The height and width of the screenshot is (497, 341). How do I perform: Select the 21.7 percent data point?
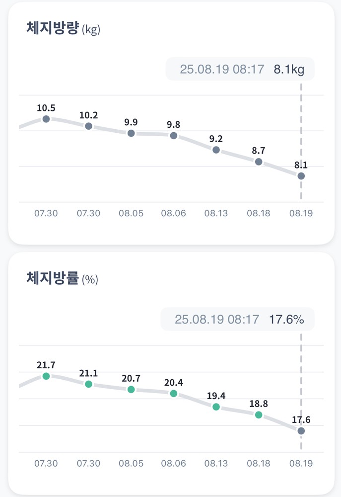tap(46, 376)
